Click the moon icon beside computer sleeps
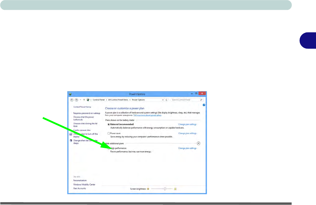This screenshot has height=205, width=316. click(71, 140)
